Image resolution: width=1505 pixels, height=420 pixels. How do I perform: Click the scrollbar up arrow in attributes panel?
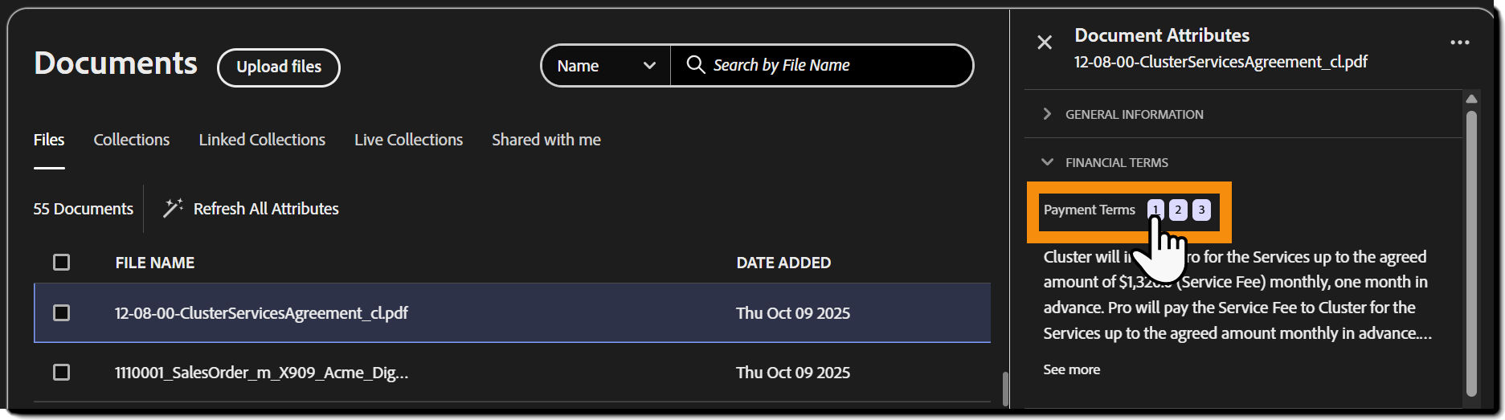[x=1471, y=100]
